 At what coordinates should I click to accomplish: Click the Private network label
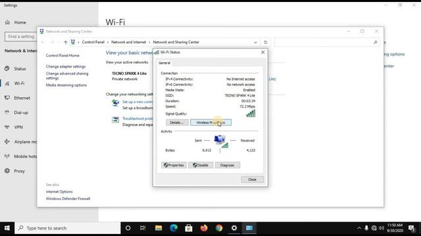pos(124,79)
